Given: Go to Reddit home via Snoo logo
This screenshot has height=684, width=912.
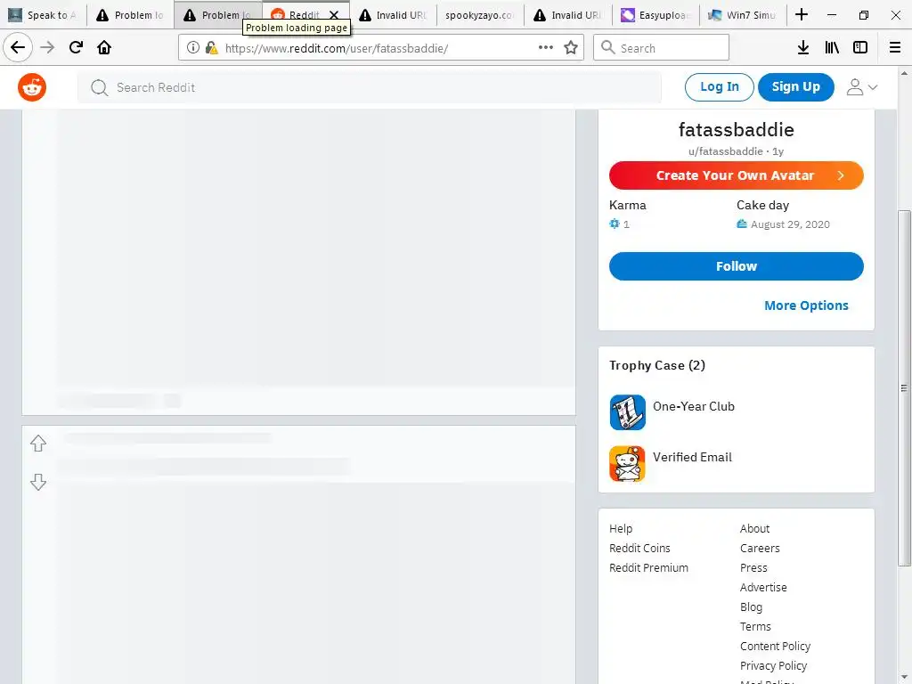Looking at the screenshot, I should (32, 87).
